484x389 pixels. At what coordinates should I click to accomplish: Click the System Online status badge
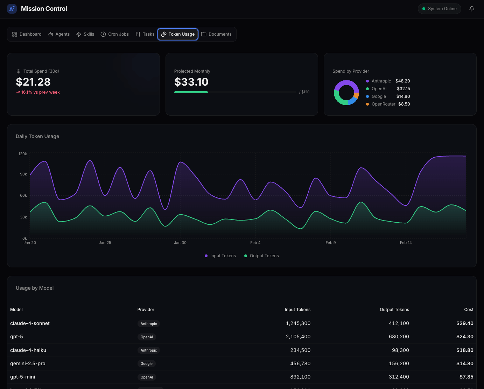pos(439,9)
